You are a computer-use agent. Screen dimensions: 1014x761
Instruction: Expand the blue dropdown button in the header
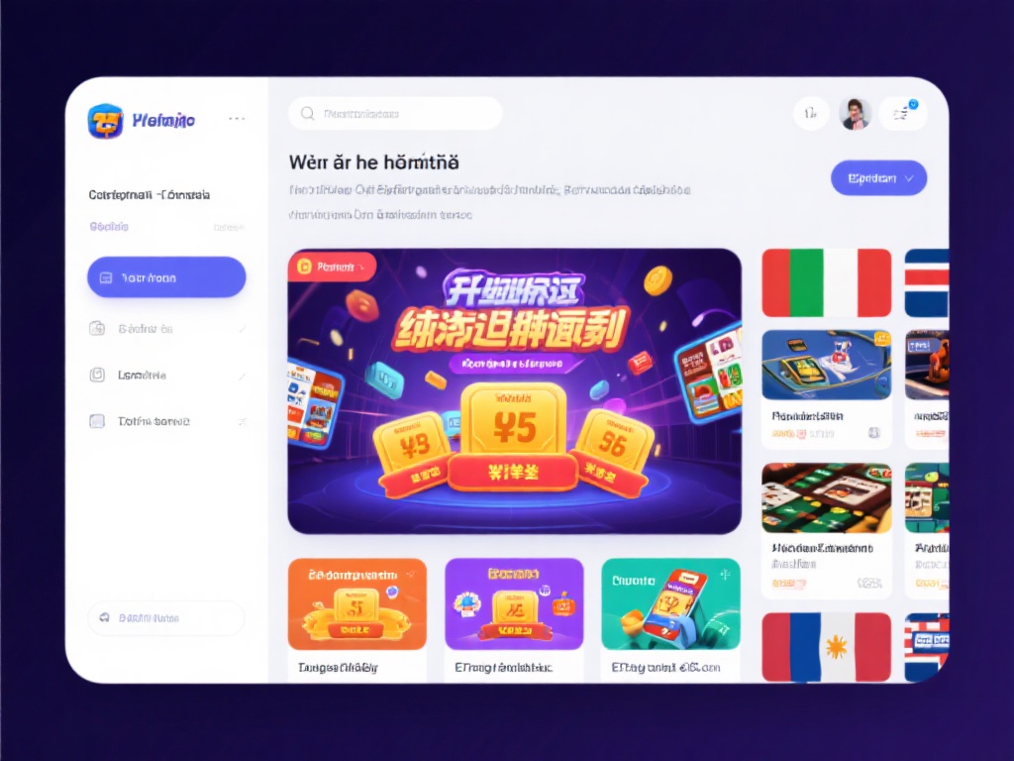click(x=878, y=178)
